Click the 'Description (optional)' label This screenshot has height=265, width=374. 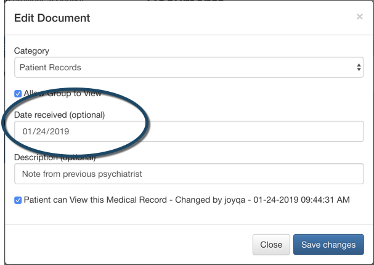tap(55, 158)
